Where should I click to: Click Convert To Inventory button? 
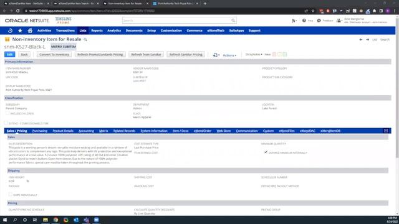coord(54,54)
